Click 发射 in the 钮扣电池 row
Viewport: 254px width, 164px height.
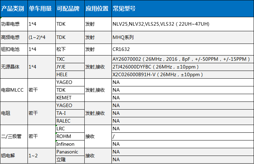click(98, 50)
